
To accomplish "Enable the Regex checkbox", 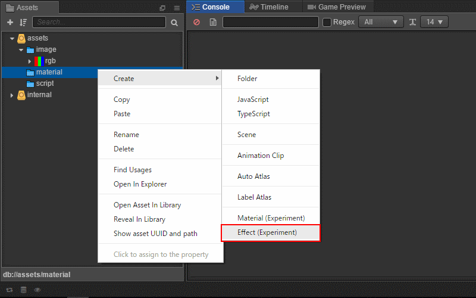I will [327, 22].
